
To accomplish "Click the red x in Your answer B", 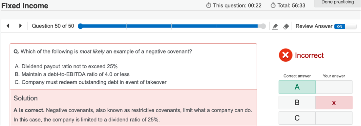I will (334, 102).
